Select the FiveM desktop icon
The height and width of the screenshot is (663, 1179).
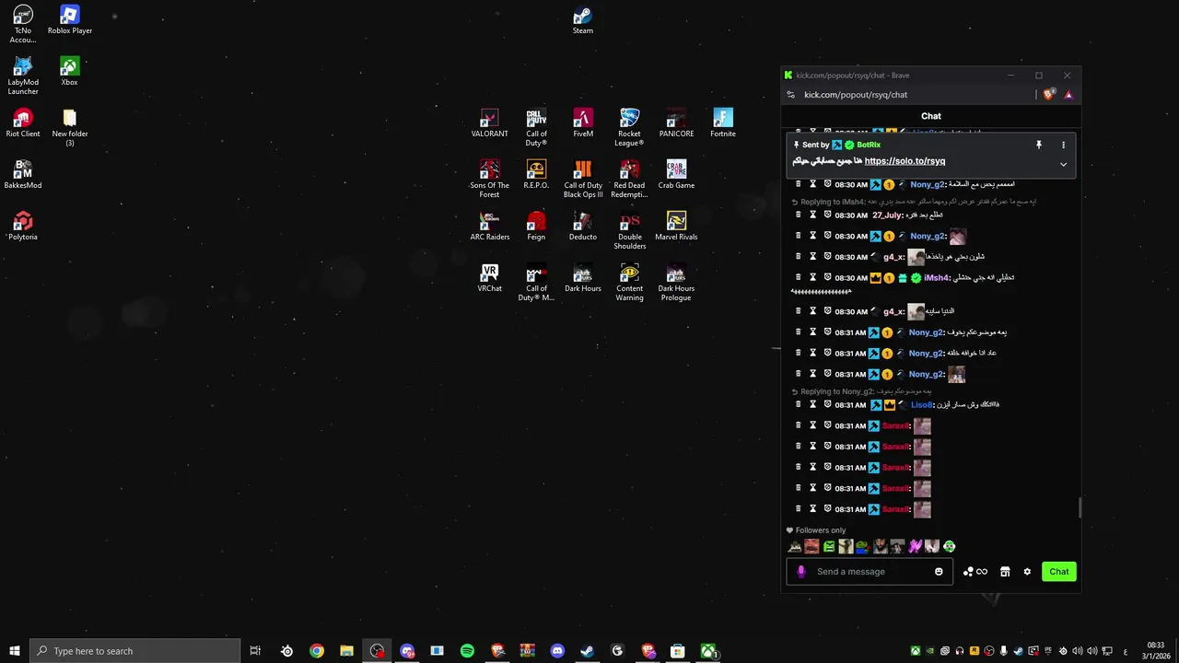tap(583, 123)
